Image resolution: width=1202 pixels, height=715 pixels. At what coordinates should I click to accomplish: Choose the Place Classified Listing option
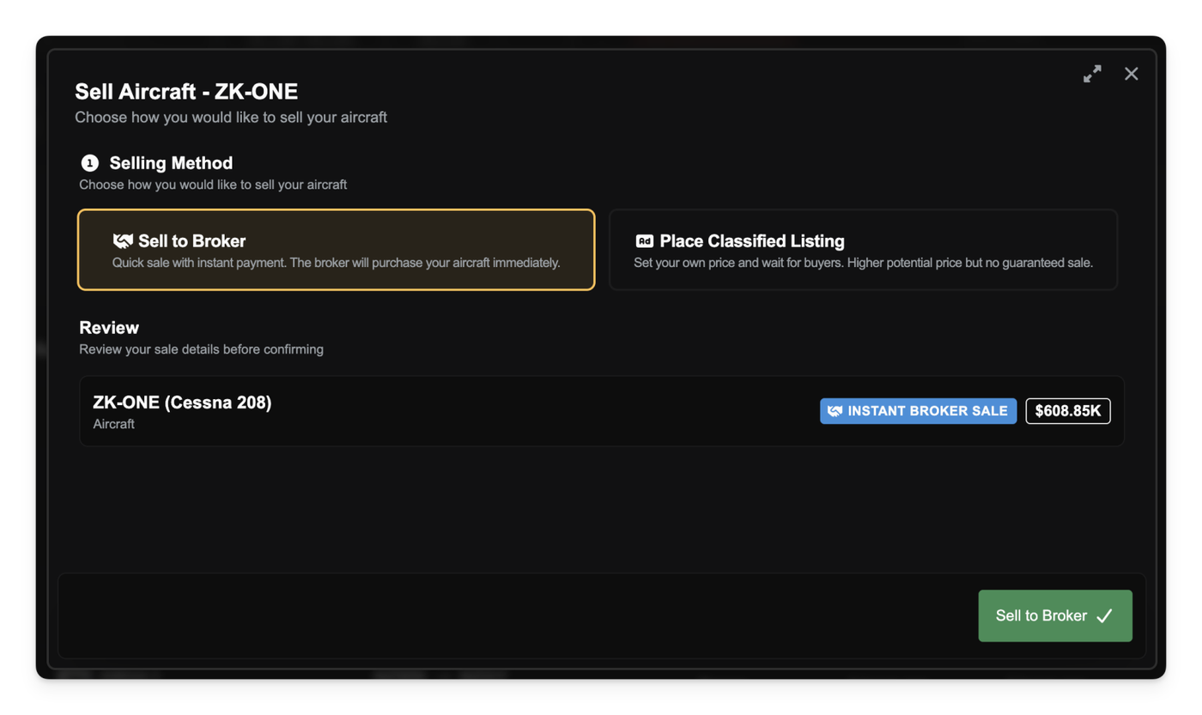point(863,250)
